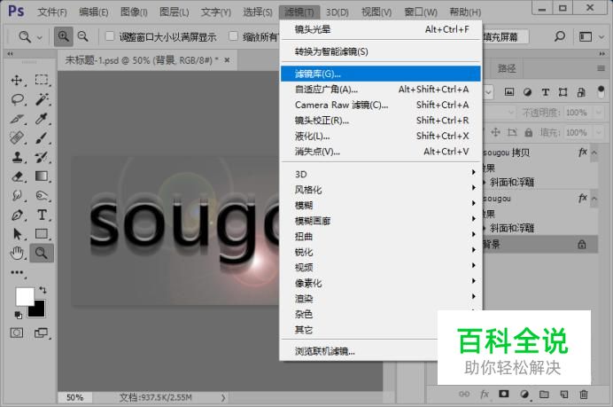This screenshot has height=407, width=613.
Task: Click the add layer mask icon
Action: [503, 394]
